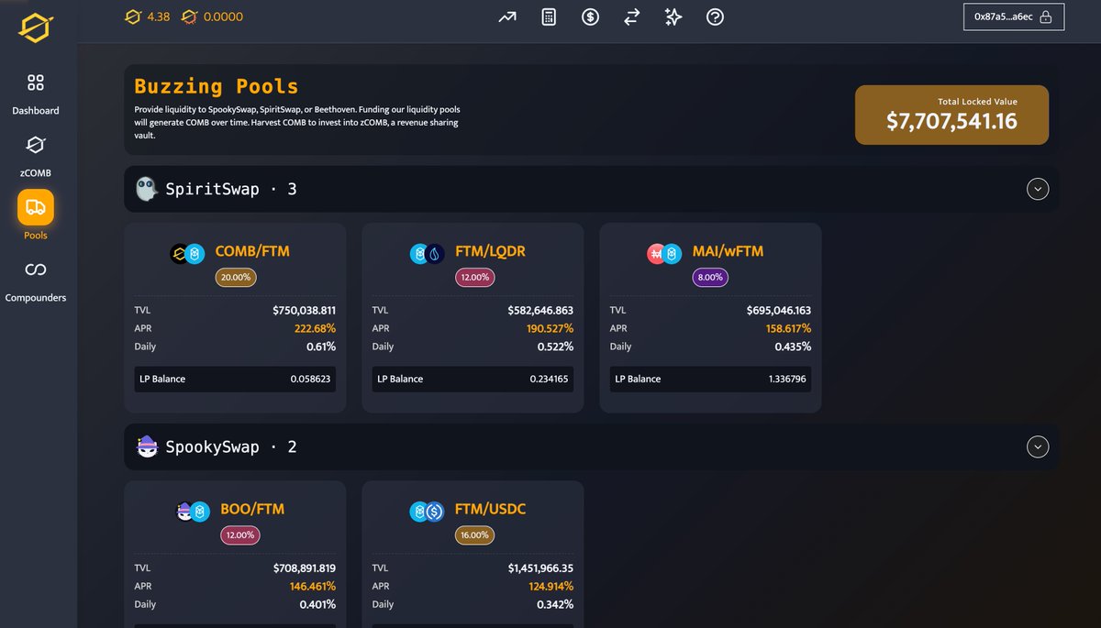Screen dimensions: 1101x628
Task: Open the Dashboard section
Action: [x=35, y=94]
